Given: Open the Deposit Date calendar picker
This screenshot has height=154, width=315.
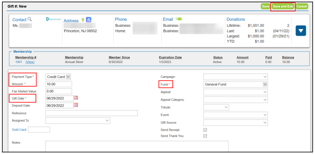Looking at the screenshot, I should pyautogui.click(x=76, y=105).
